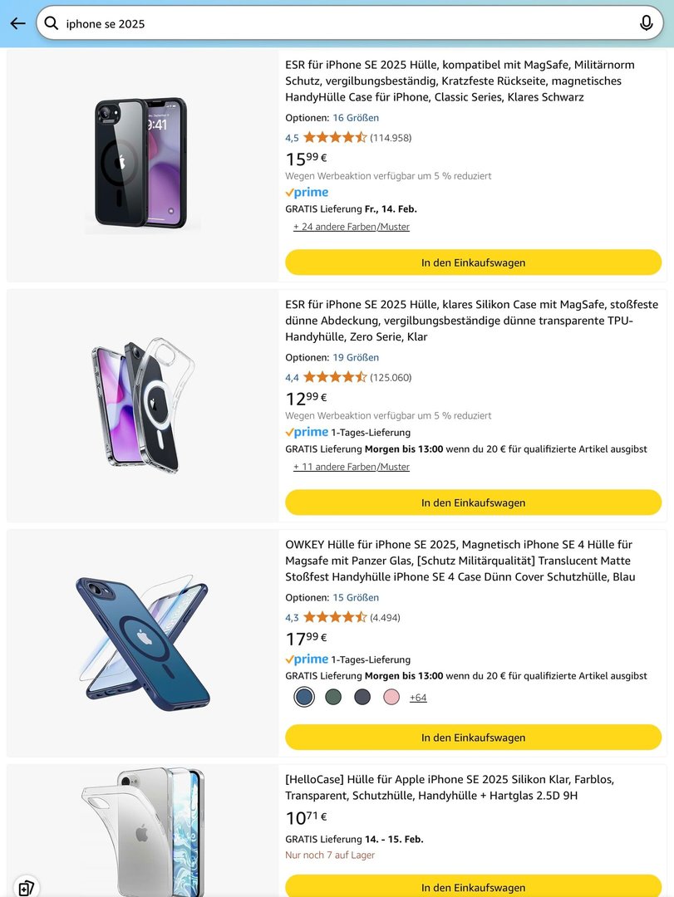Click the star rating of the OWKEY case
Image resolution: width=674 pixels, height=897 pixels.
click(334, 617)
